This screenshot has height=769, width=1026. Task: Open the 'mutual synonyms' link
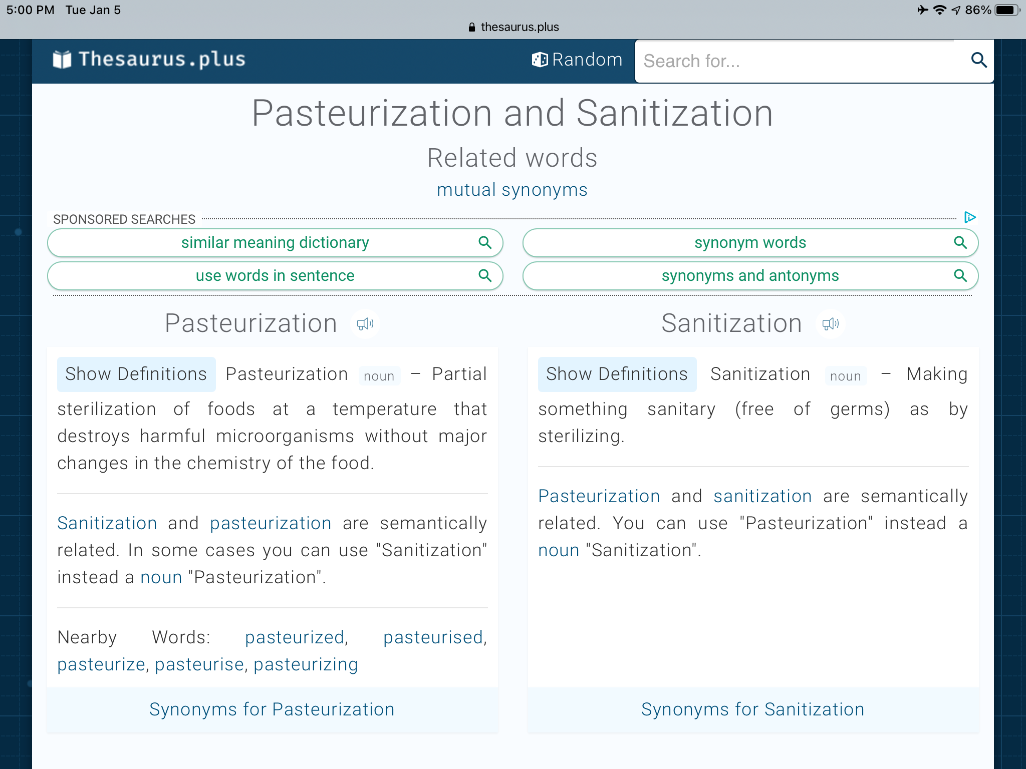pos(512,190)
